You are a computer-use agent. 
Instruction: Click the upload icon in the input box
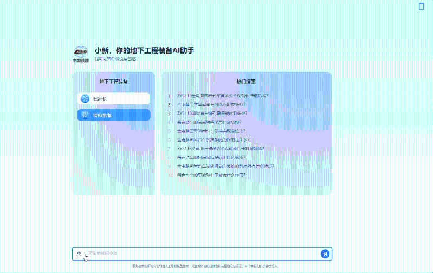pos(79,254)
